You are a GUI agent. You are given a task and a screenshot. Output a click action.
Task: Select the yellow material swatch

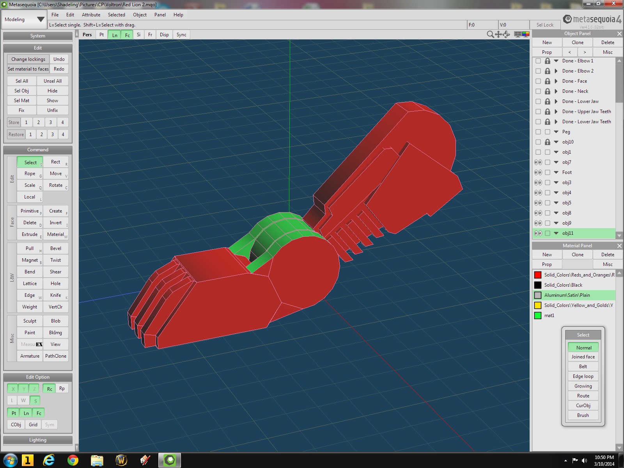[538, 305]
